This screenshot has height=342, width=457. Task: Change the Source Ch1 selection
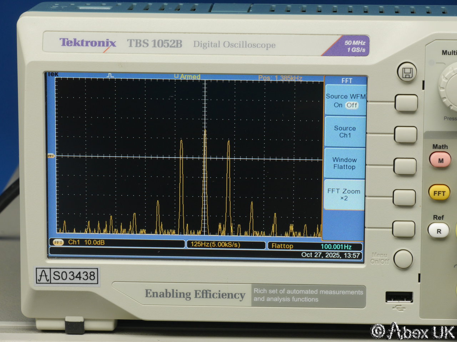point(345,132)
